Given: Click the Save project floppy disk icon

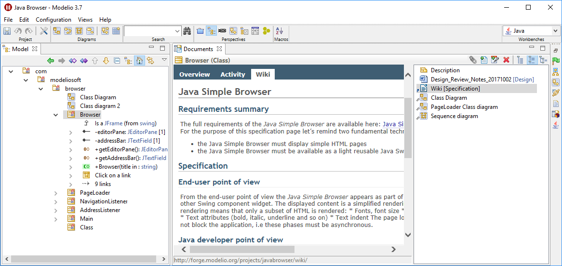Looking at the screenshot, I should (x=7, y=31).
